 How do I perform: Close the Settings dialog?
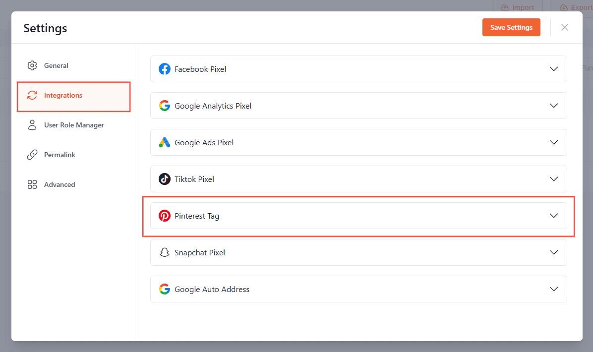click(564, 28)
